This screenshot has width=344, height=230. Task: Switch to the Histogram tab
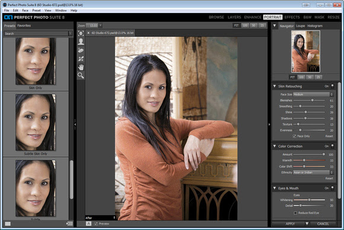tap(315, 26)
